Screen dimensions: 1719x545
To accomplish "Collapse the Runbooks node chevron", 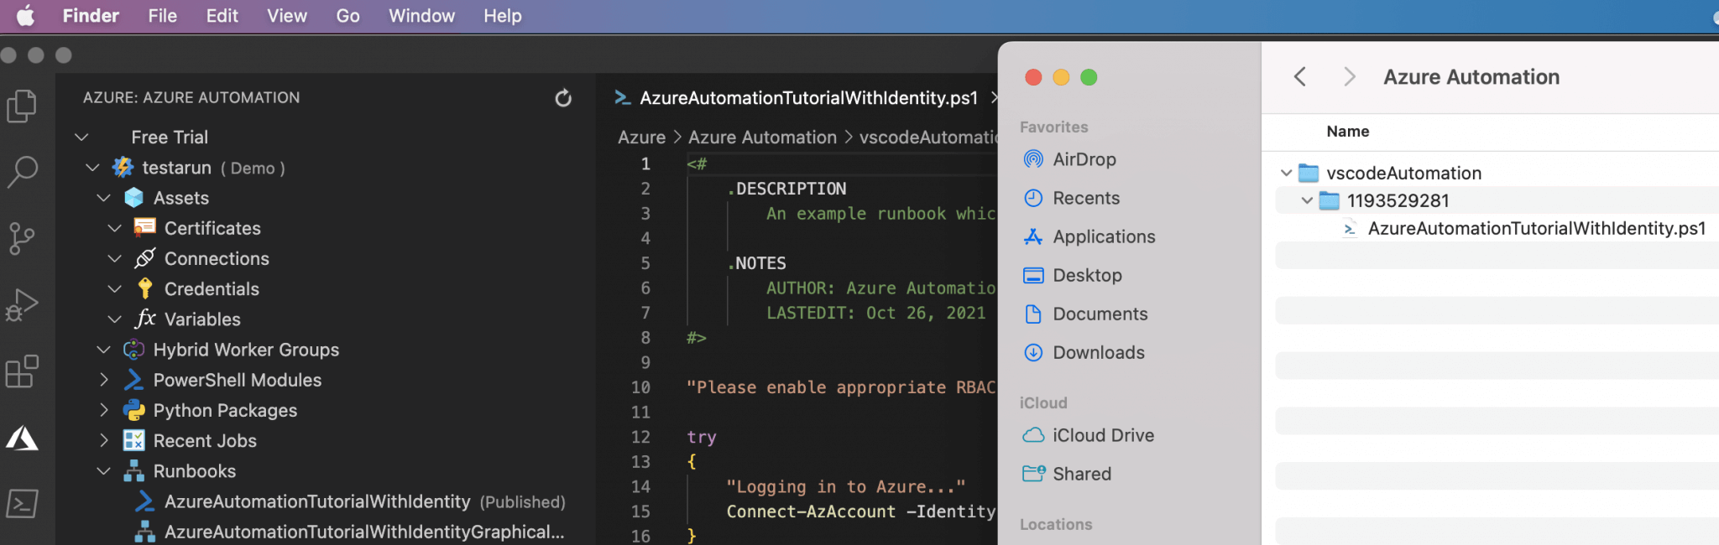I will click(103, 471).
